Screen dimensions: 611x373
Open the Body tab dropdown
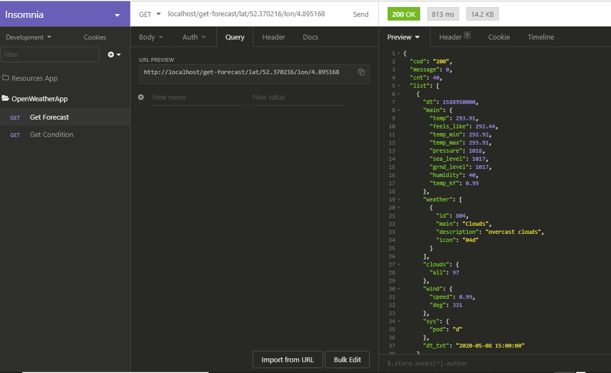coord(151,37)
